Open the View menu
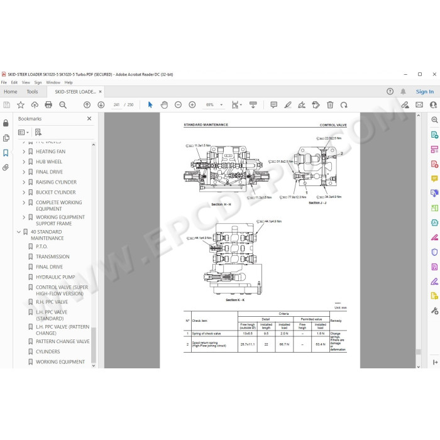Screen dimensions: 440x440 click(26, 82)
